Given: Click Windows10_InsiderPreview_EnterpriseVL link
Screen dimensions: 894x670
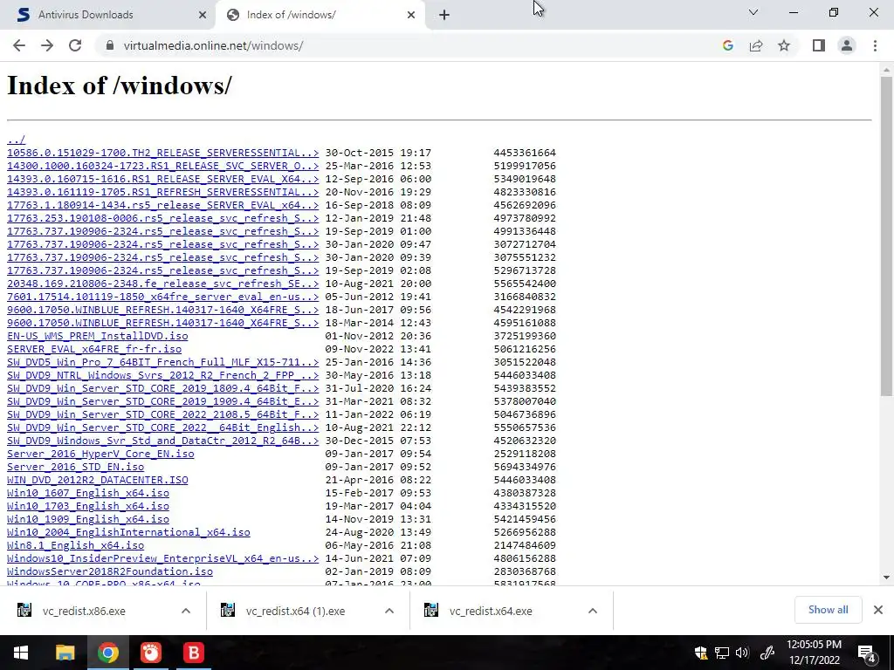Looking at the screenshot, I should point(162,558).
